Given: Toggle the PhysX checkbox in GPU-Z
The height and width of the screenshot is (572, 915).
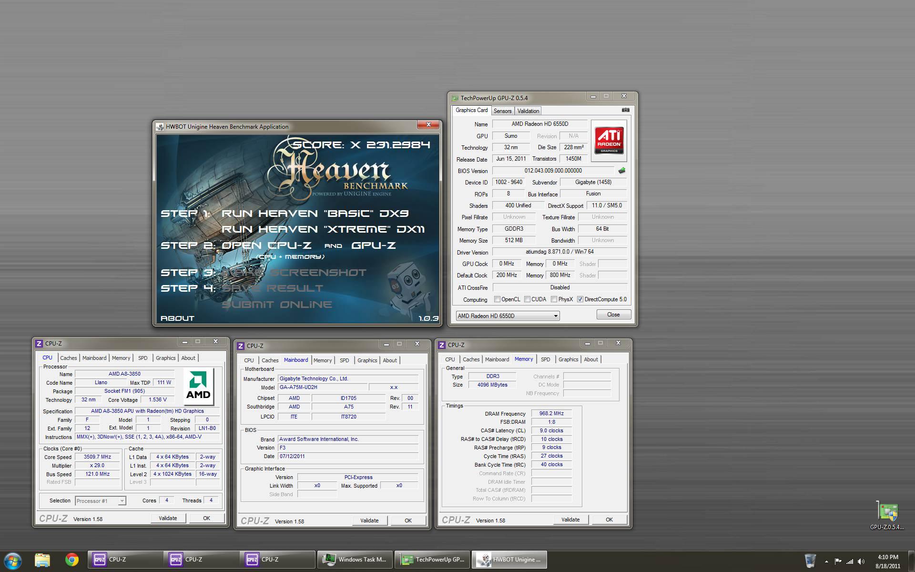Looking at the screenshot, I should 554,299.
